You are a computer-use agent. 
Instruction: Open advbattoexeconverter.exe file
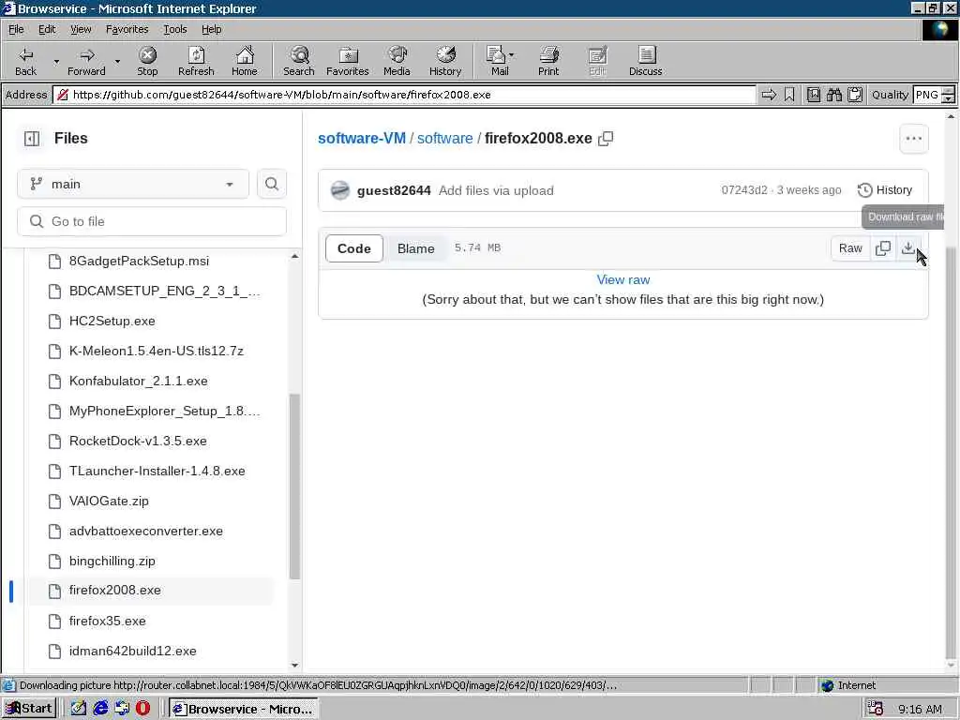tap(145, 531)
